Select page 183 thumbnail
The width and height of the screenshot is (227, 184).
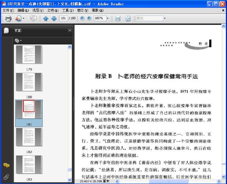pos(29,164)
